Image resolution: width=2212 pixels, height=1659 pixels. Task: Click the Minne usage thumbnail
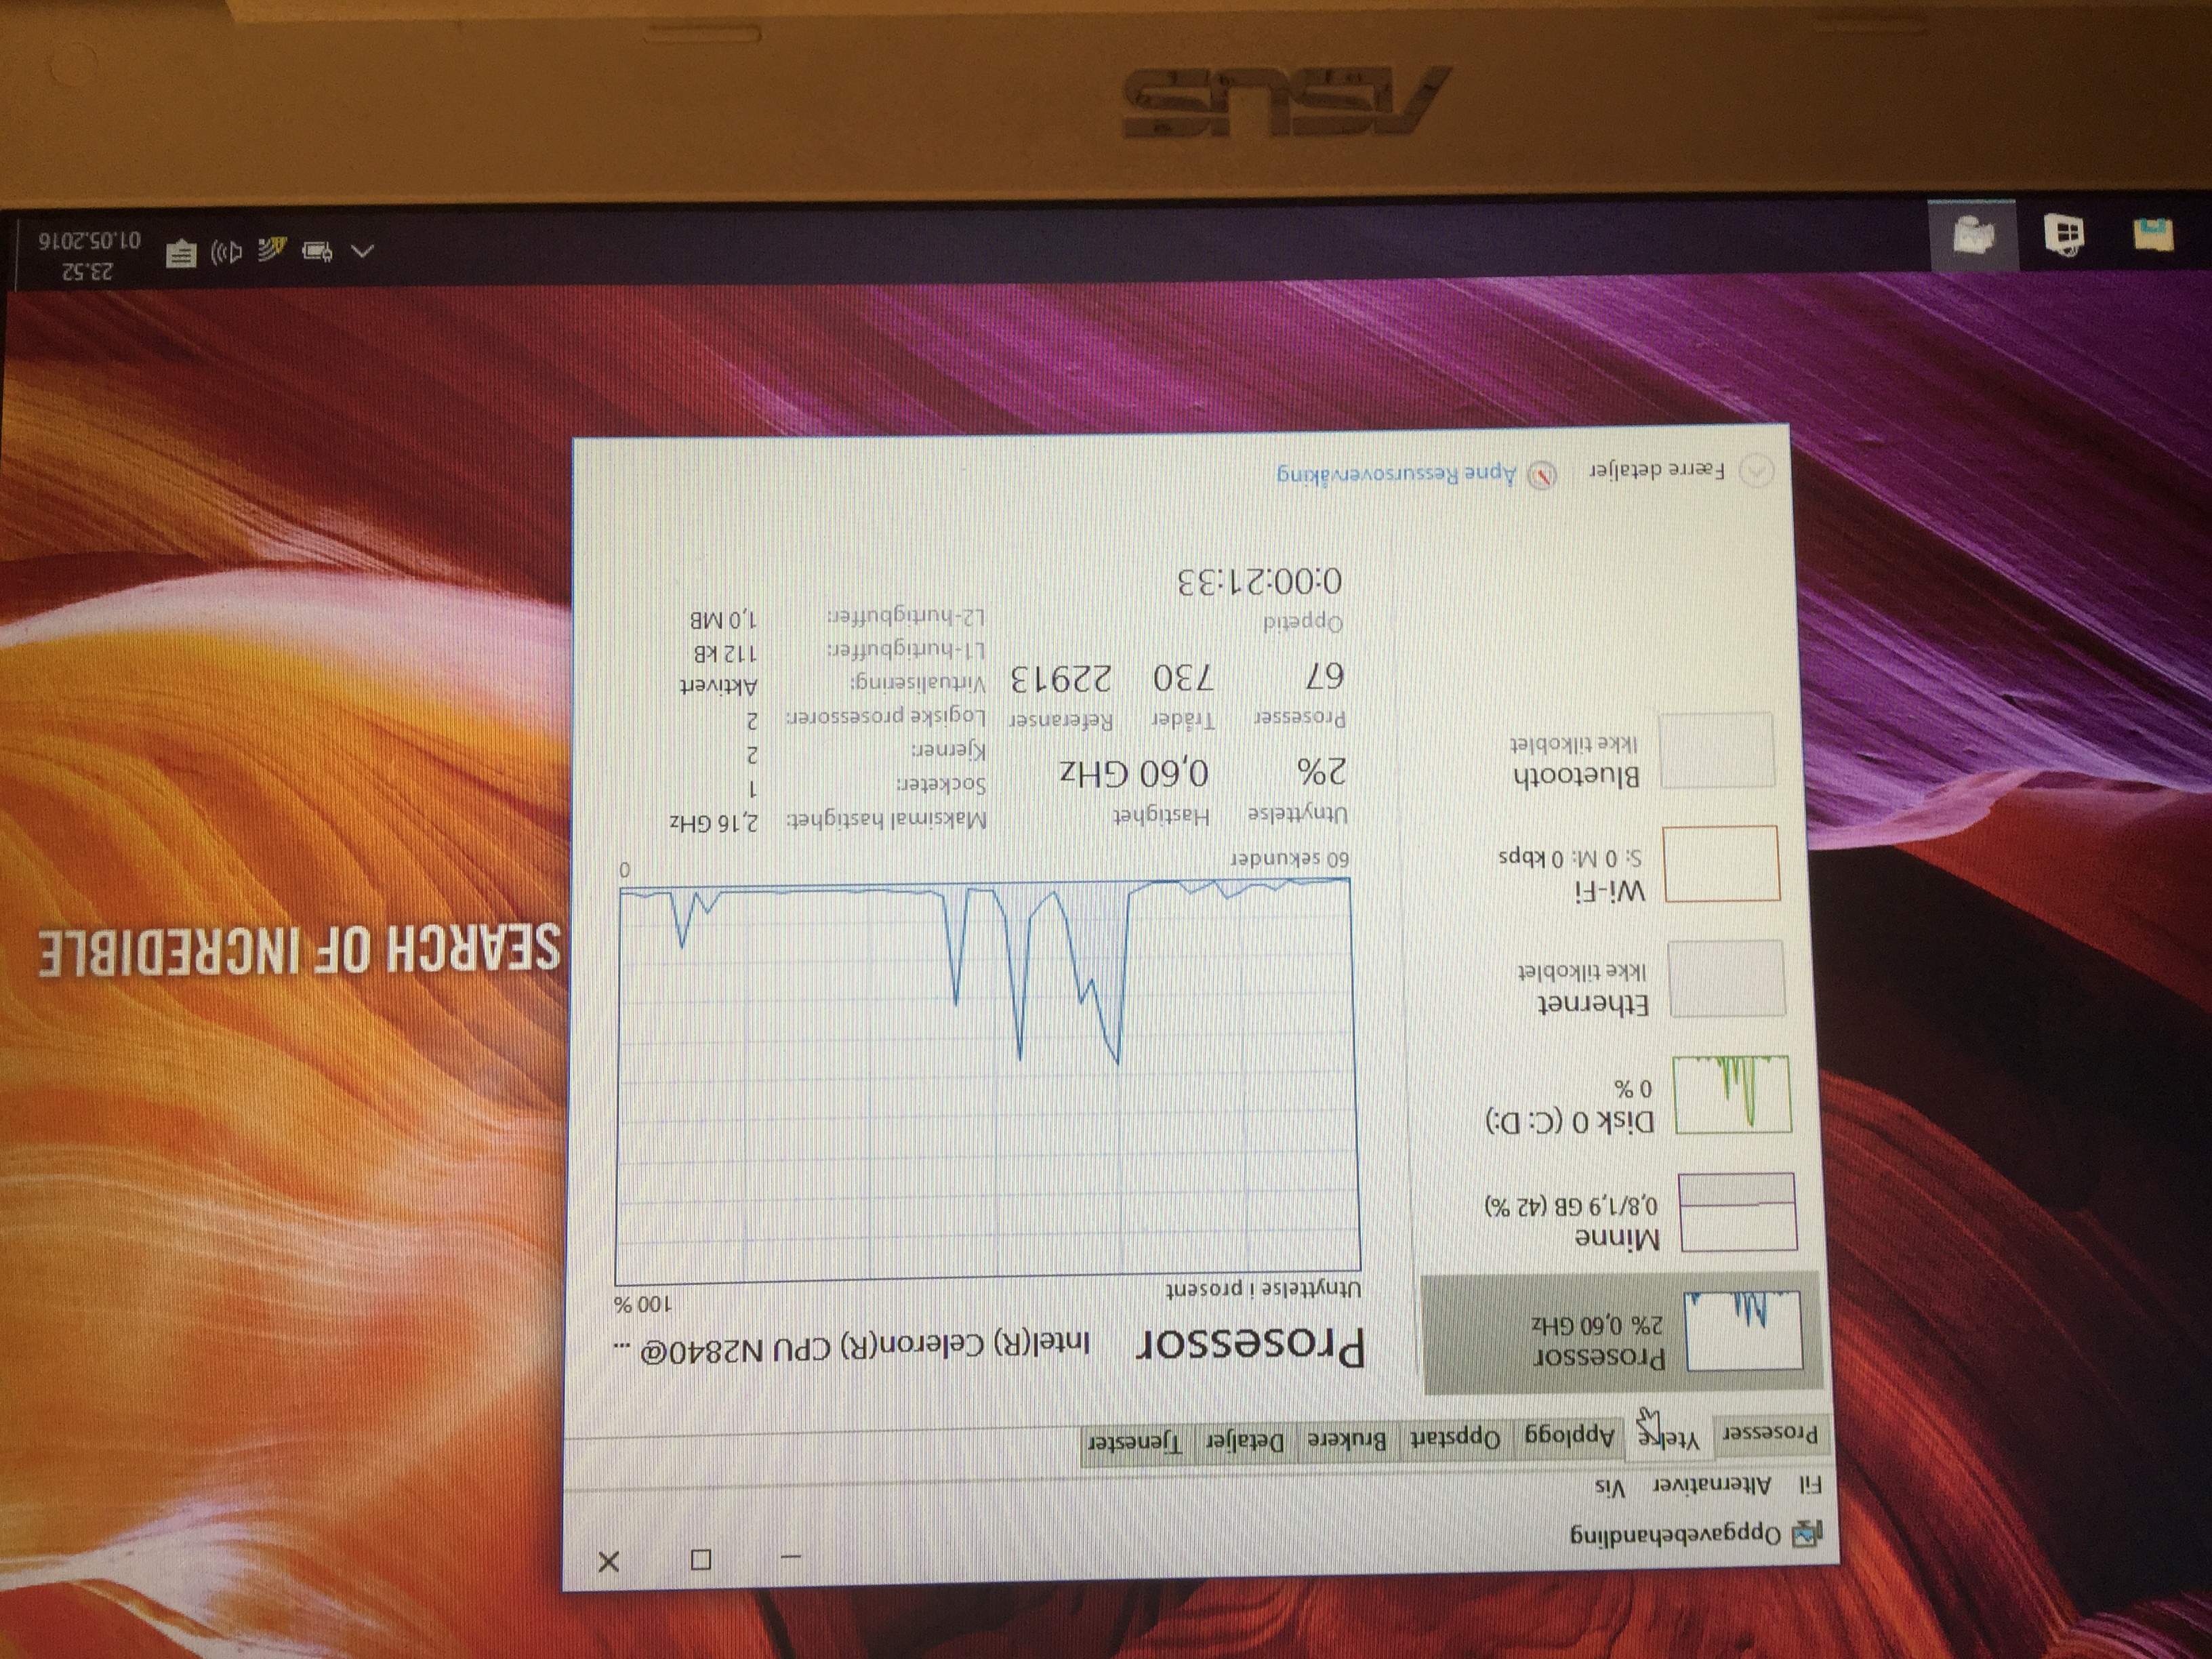coord(1738,1213)
